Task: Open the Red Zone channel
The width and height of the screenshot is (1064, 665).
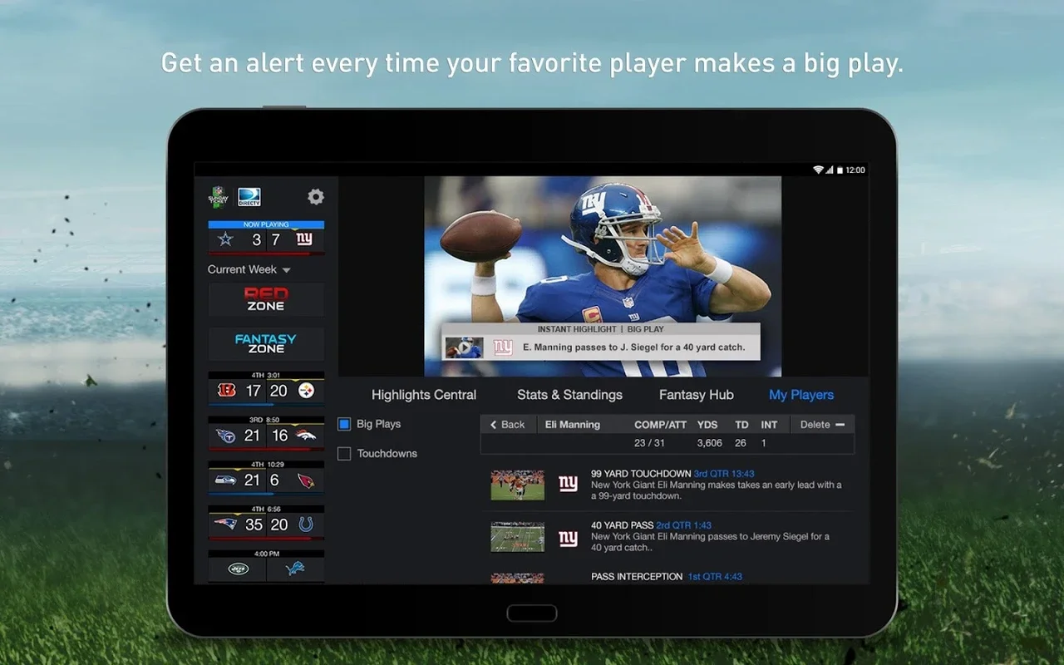Action: pyautogui.click(x=266, y=299)
